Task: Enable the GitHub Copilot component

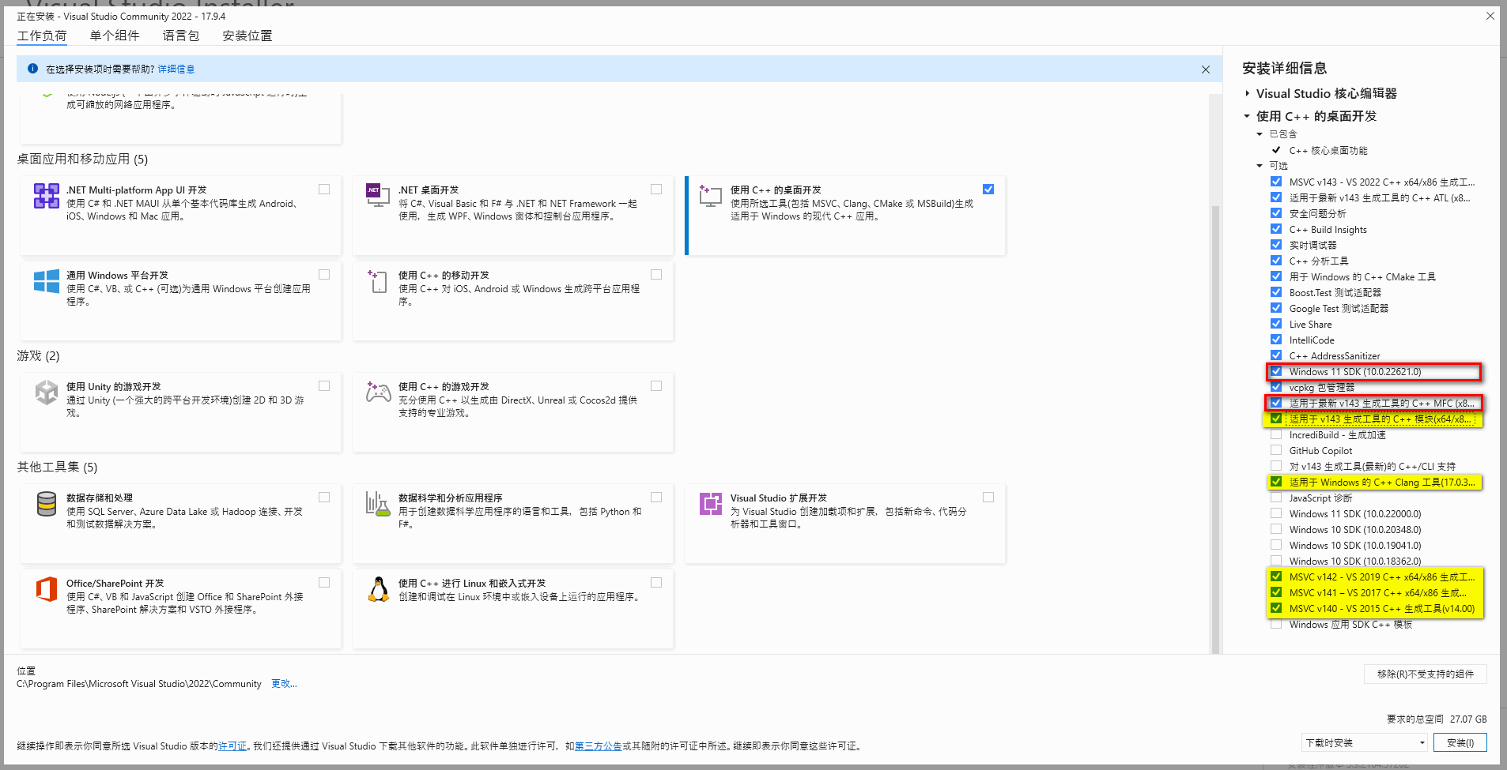Action: click(x=1276, y=450)
